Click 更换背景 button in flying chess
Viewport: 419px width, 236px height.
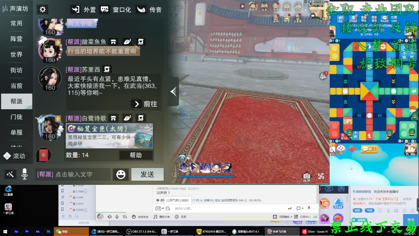tap(363, 19)
